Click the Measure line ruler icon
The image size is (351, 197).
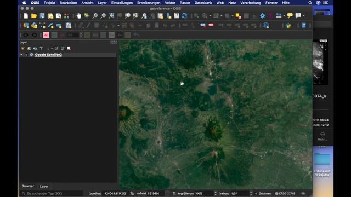coord(279,16)
